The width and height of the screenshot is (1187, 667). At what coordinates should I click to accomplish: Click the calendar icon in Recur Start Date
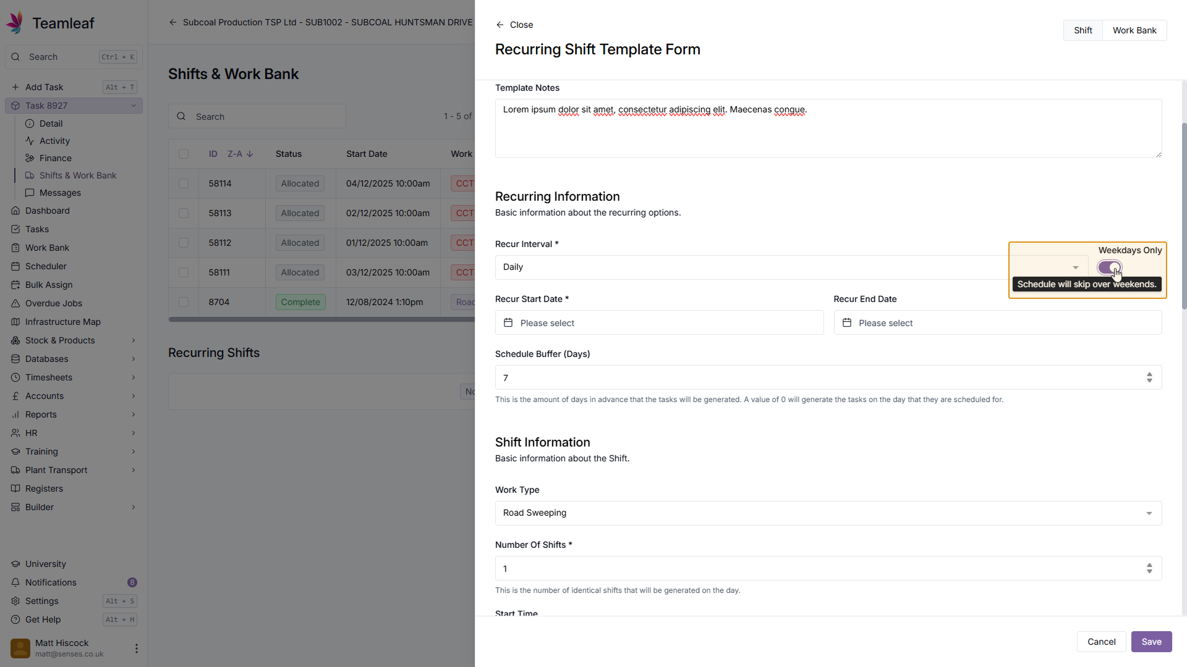coord(508,323)
